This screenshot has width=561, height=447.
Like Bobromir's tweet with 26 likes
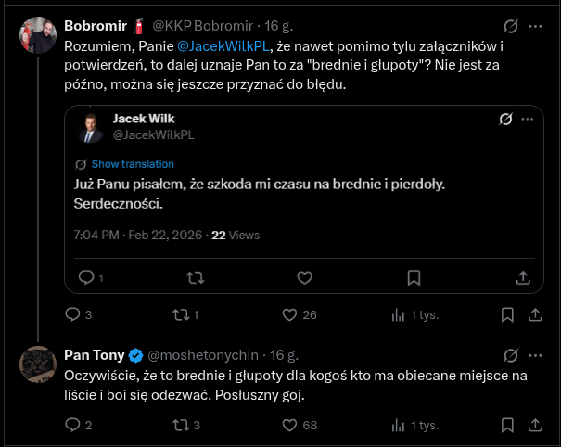(x=286, y=314)
